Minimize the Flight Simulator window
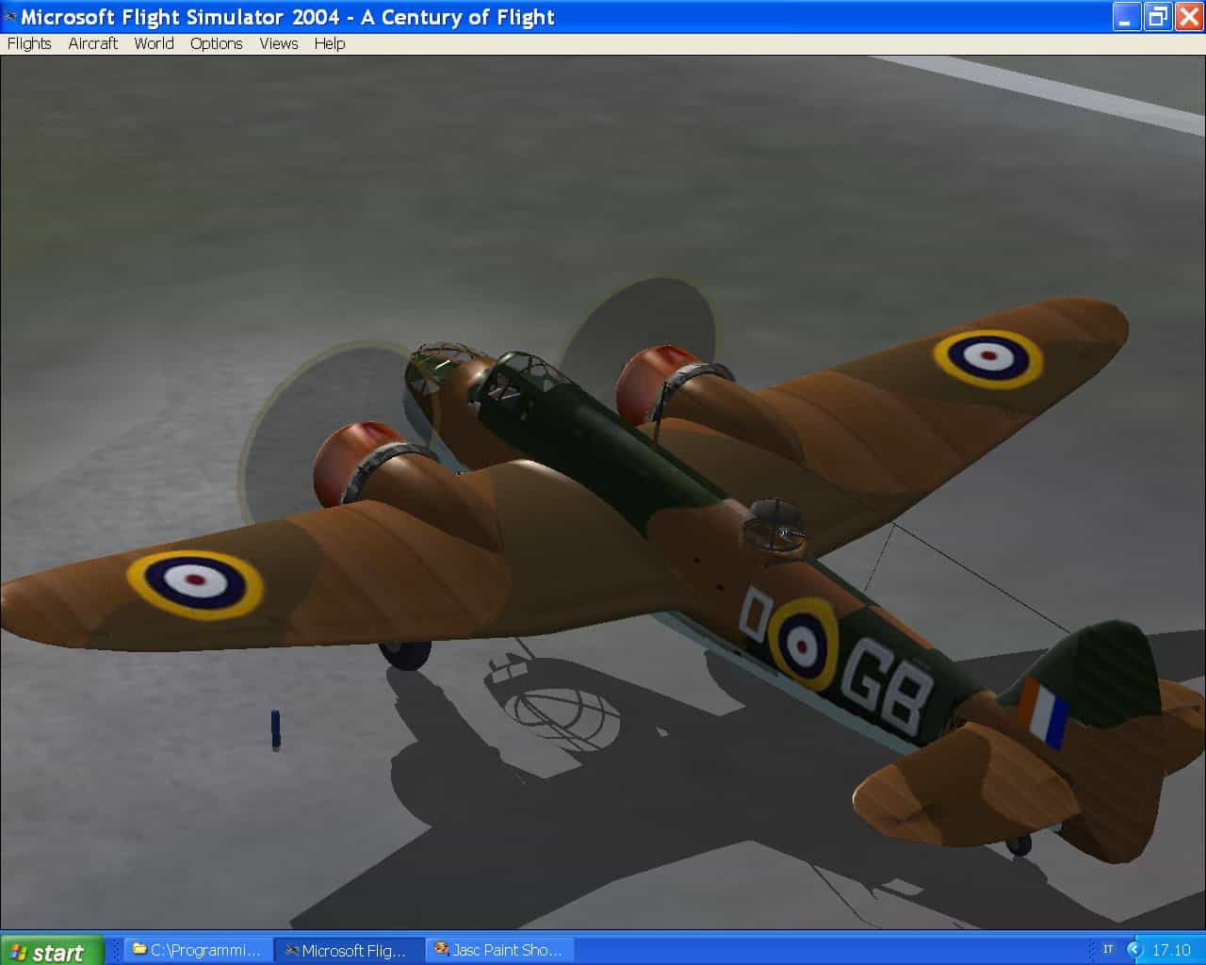The image size is (1206, 965). click(1126, 17)
